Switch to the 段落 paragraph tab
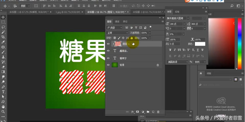245x122 pixels. (177, 12)
